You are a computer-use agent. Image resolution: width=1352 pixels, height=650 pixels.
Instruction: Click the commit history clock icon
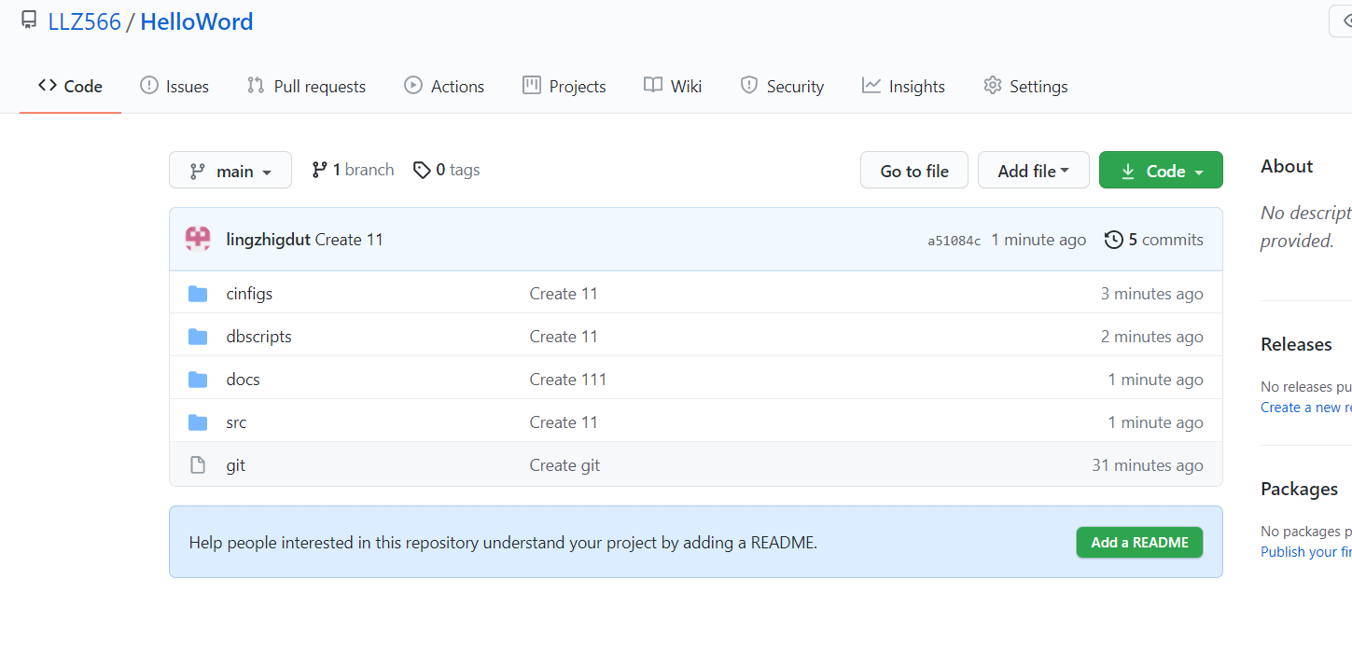pyautogui.click(x=1113, y=240)
